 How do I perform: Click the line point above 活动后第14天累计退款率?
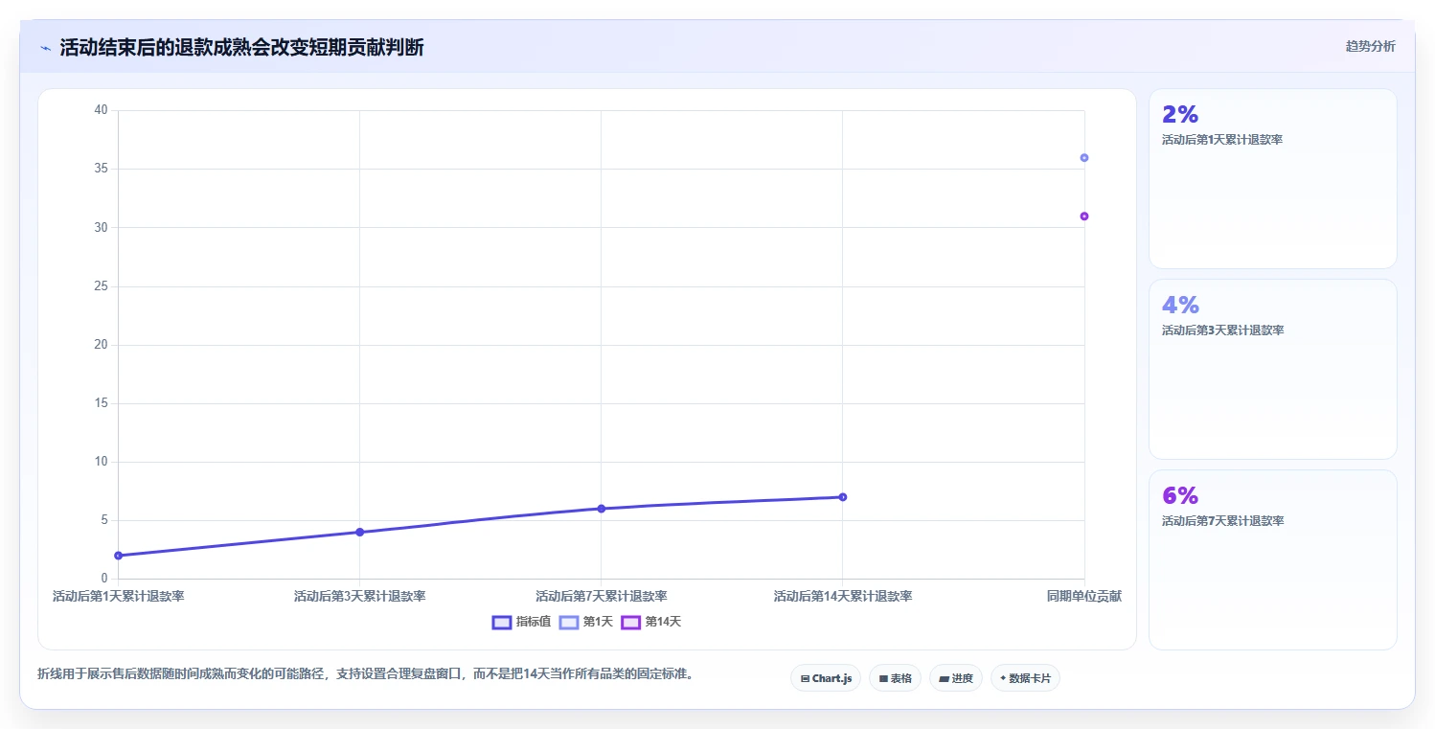pyautogui.click(x=842, y=497)
